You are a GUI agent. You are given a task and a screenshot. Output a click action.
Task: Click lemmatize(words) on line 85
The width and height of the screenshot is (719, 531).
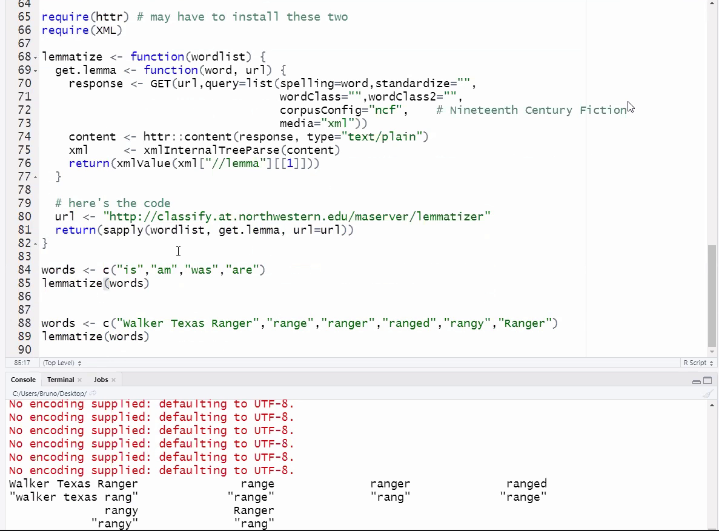pos(95,283)
